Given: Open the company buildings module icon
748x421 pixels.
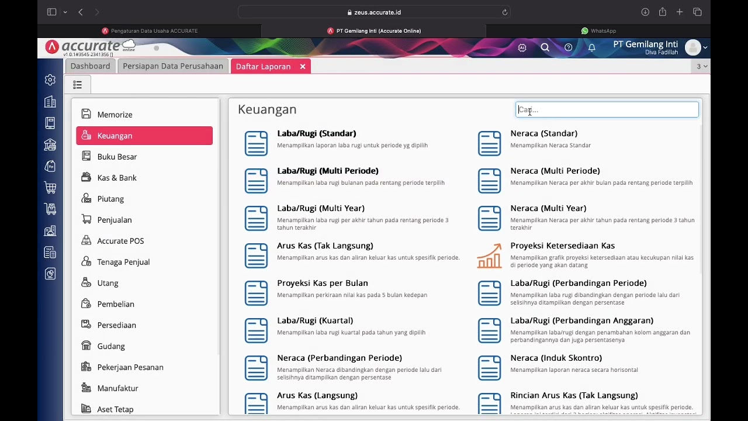Looking at the screenshot, I should [x=50, y=102].
